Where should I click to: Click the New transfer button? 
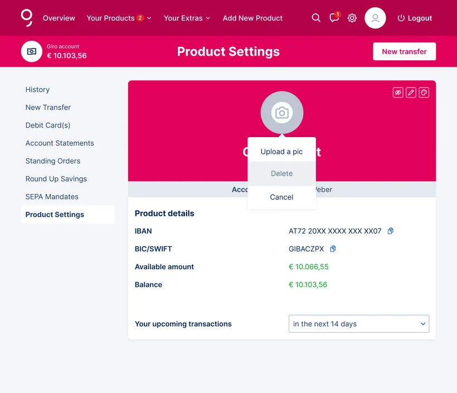coord(404,51)
